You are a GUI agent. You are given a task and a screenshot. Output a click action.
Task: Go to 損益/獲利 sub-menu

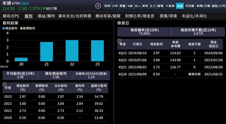[46, 16]
